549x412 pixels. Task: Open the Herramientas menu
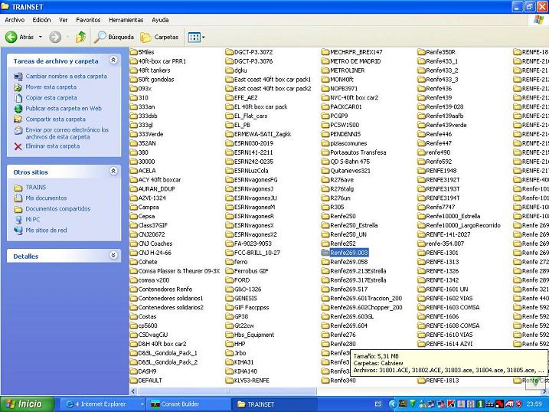(x=126, y=20)
